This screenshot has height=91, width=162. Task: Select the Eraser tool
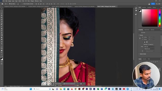[x=2, y=33]
